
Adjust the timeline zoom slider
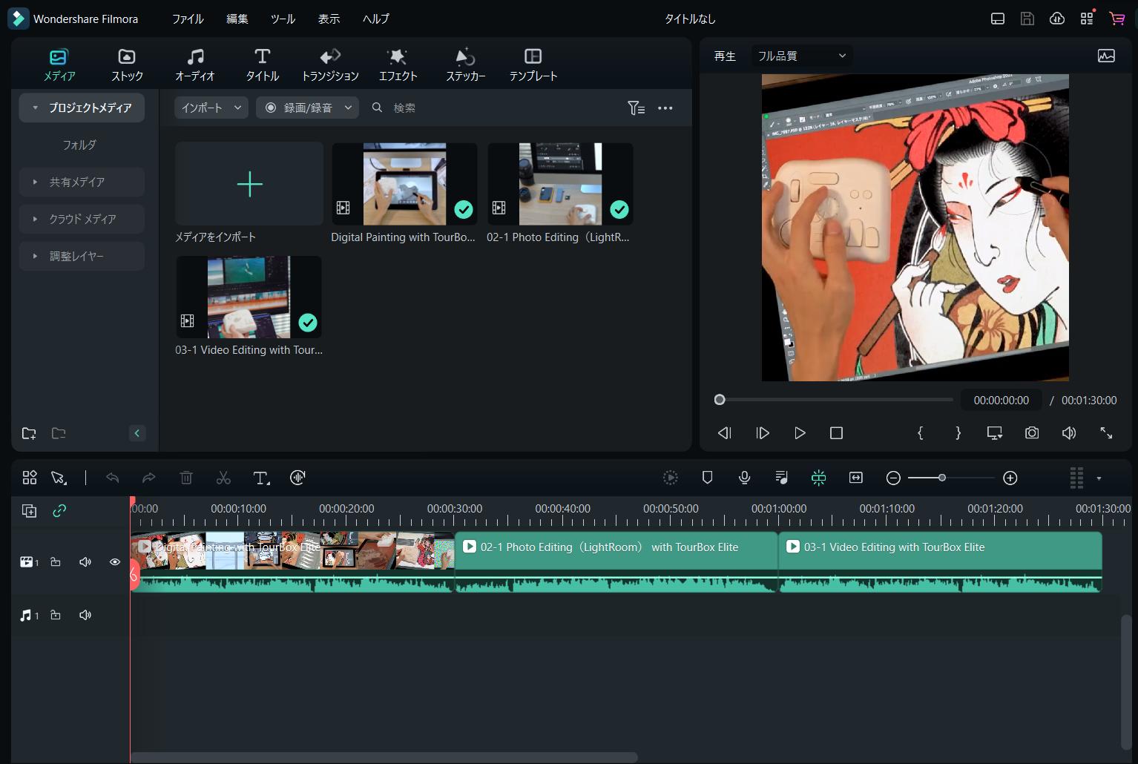[x=942, y=478]
